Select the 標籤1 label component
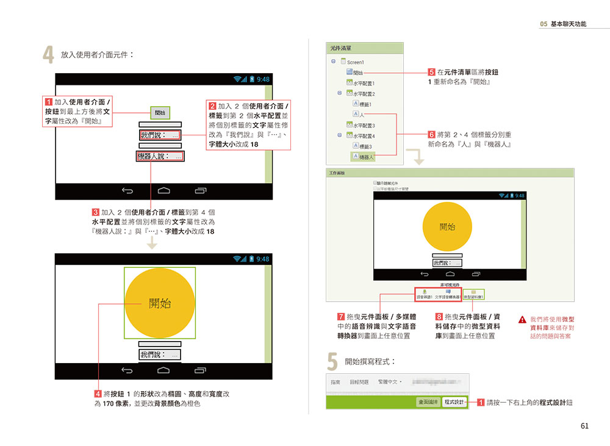610x446 pixels. click(365, 104)
